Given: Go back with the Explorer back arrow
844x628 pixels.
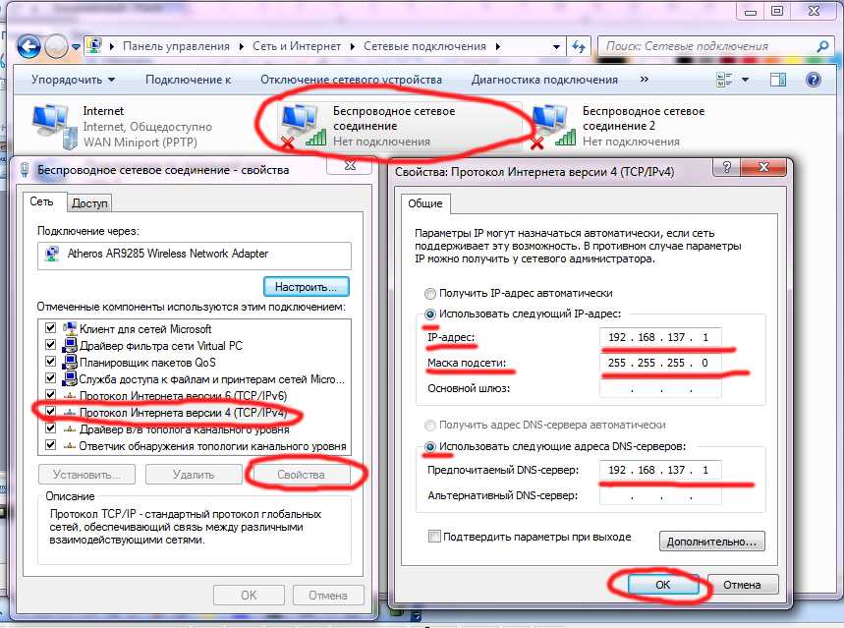Looking at the screenshot, I should [x=29, y=47].
